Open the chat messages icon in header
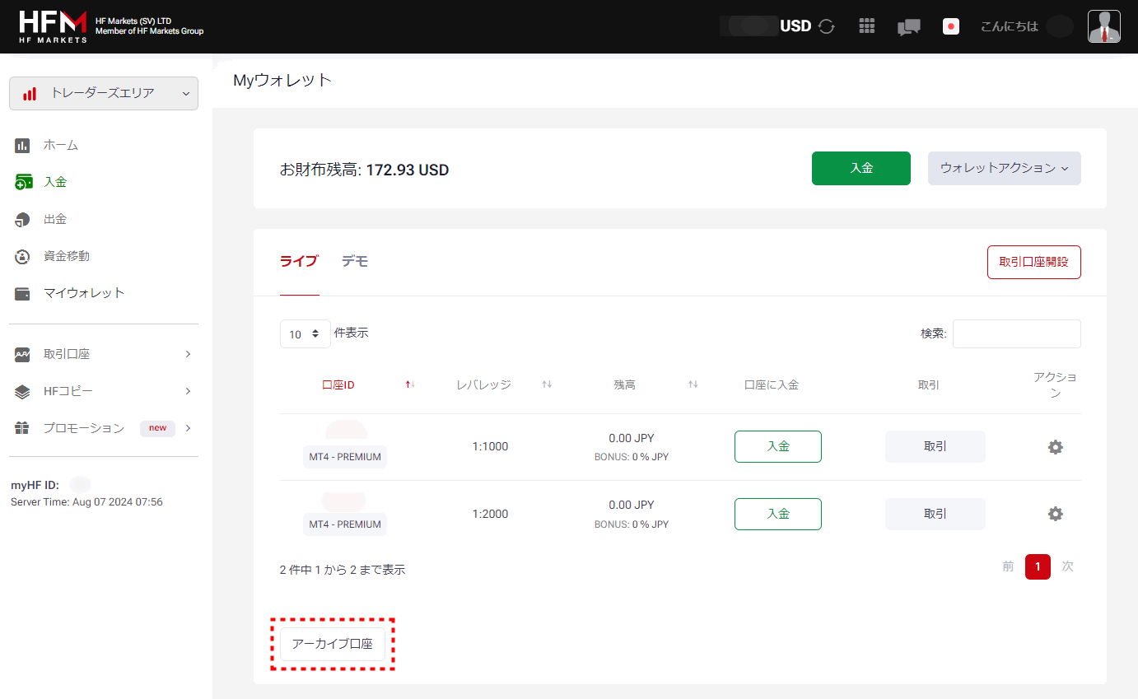Screen dimensions: 1138x699 coord(908,27)
